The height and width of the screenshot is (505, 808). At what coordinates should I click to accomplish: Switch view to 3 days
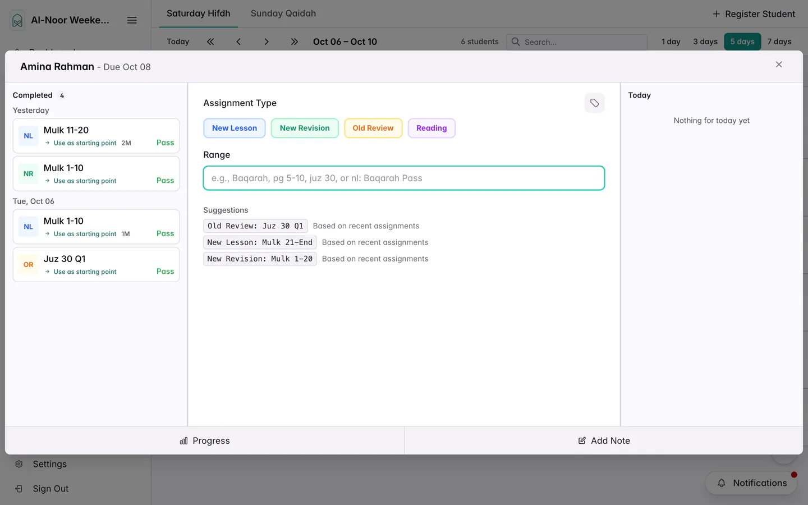tap(705, 42)
